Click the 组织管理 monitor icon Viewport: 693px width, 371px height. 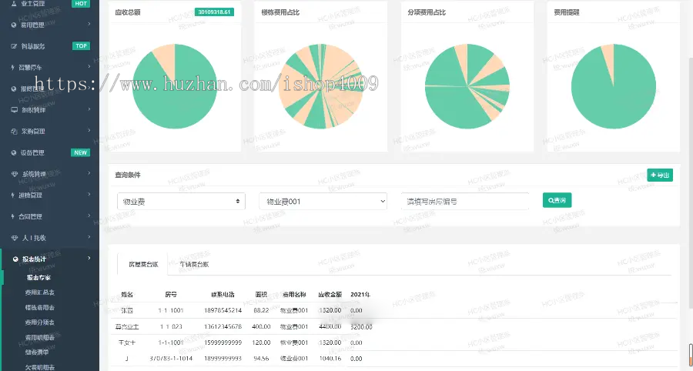coord(14,109)
